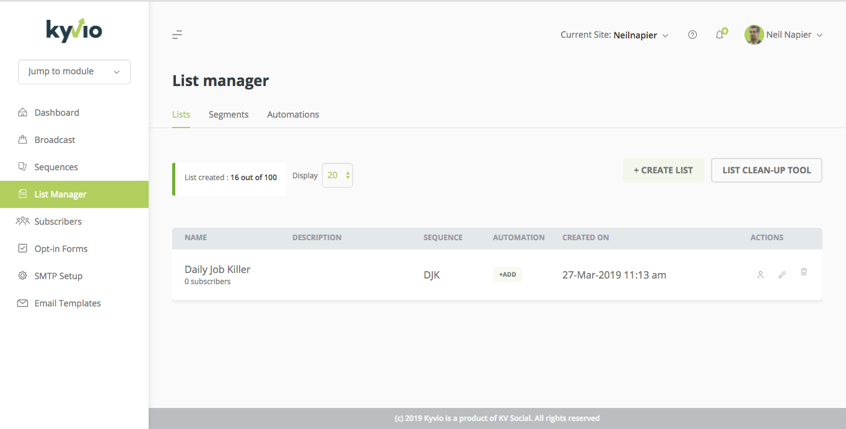Toggle the sidebar hamburger menu icon

pyautogui.click(x=177, y=35)
